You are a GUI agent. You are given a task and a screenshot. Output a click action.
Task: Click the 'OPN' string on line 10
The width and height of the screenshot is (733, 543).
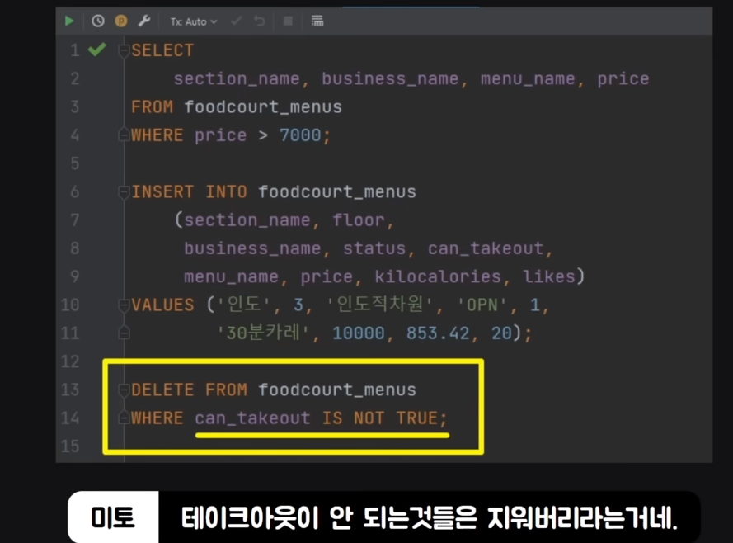(x=482, y=305)
